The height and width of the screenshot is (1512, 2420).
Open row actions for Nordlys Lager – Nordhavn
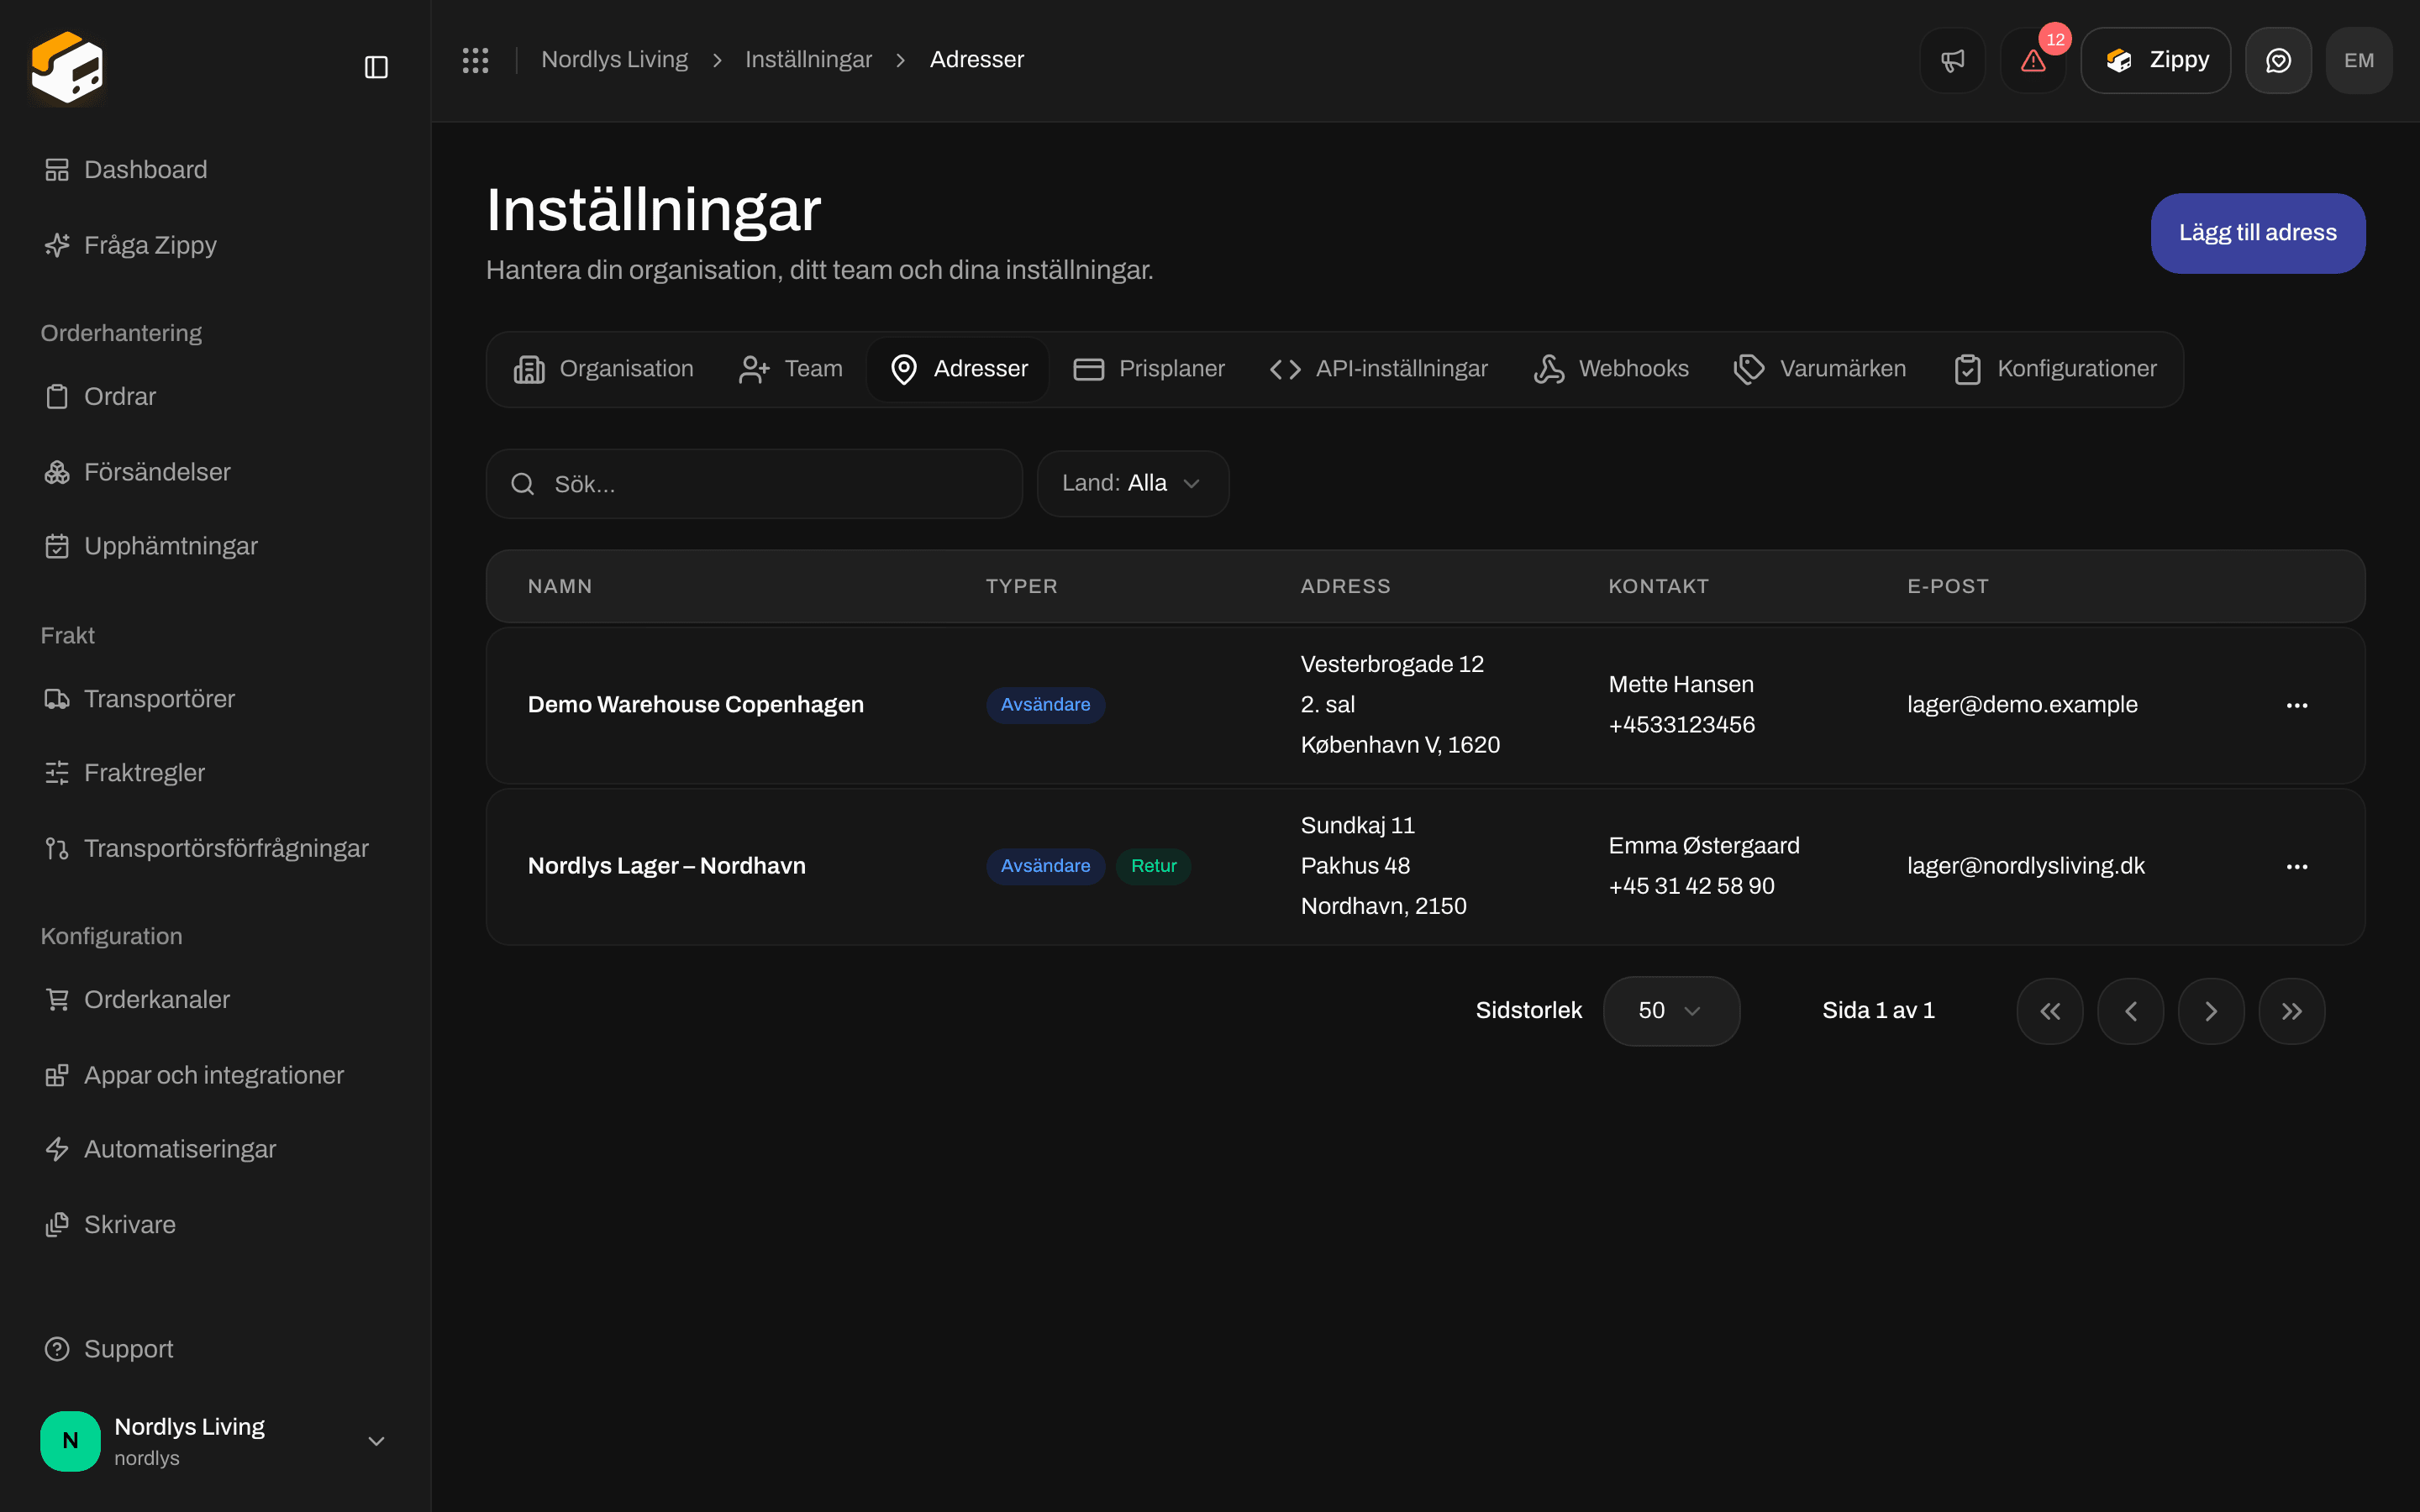coord(2297,866)
